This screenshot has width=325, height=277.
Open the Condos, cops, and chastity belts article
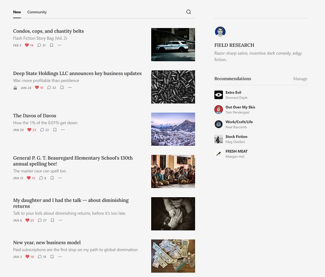coord(48,31)
